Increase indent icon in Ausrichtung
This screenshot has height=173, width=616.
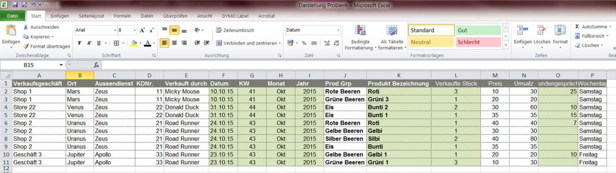[x=206, y=43]
